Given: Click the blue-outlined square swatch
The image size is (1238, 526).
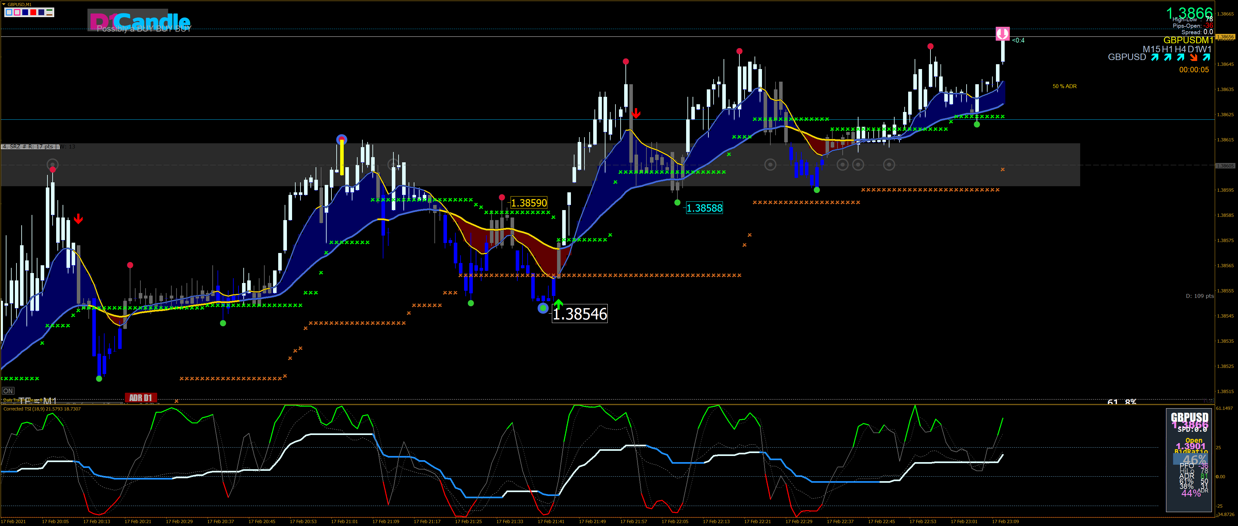Looking at the screenshot, I should (9, 13).
